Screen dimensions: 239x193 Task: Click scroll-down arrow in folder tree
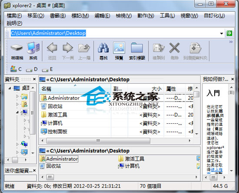point(33,153)
